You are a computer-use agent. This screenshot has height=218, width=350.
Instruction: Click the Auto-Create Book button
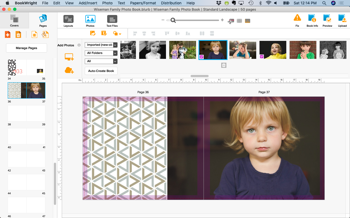(x=101, y=71)
